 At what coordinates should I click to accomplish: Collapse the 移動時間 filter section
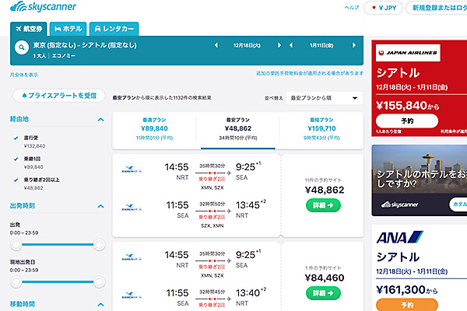pyautogui.click(x=100, y=305)
